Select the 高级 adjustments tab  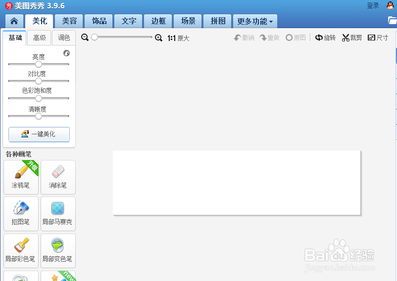(x=40, y=38)
